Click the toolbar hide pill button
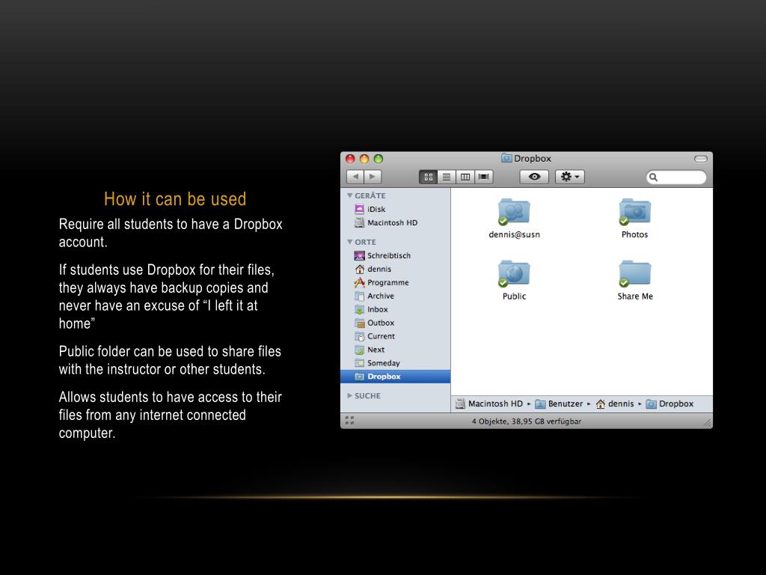 (700, 159)
